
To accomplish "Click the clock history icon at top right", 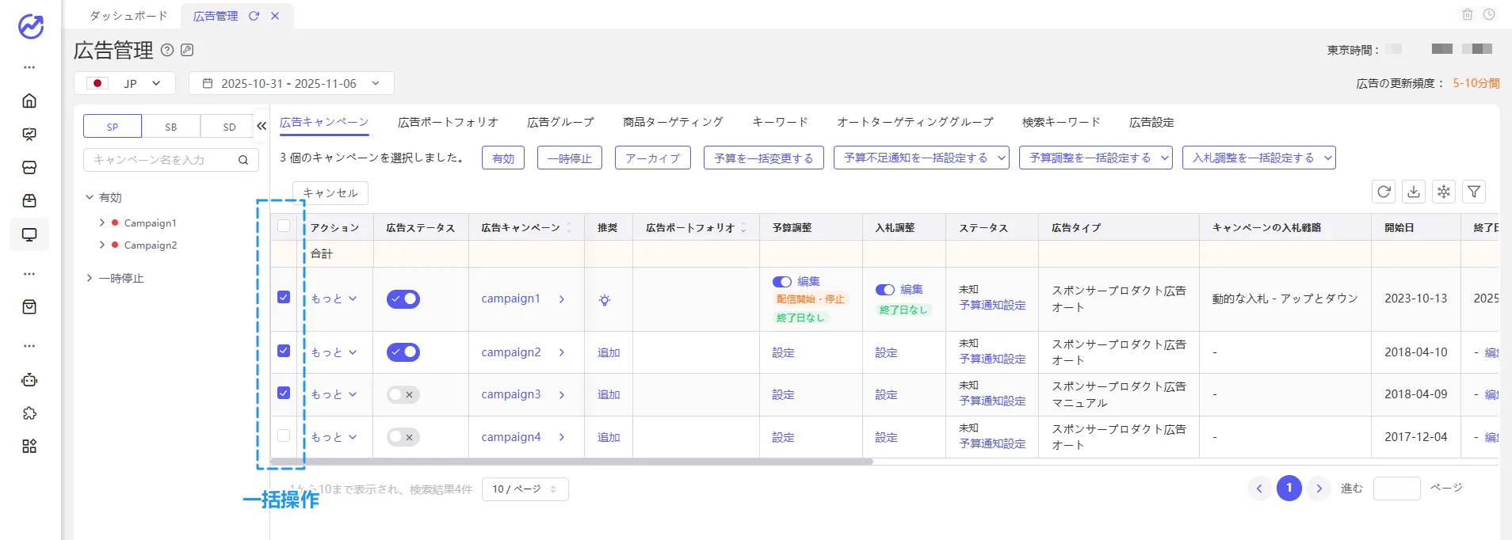I will pyautogui.click(x=1489, y=14).
